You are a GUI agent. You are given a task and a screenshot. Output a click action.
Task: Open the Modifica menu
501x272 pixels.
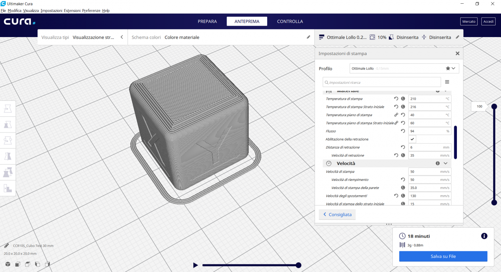point(14,11)
